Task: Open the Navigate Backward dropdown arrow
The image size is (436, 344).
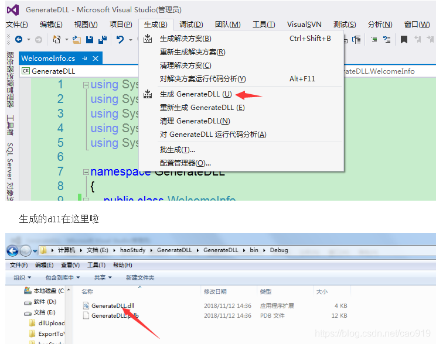Action: tap(29, 40)
